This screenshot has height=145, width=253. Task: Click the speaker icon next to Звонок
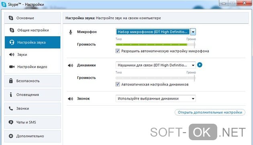71,99
